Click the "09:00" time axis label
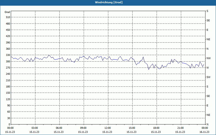This screenshot has width=216, height=135. (83, 128)
